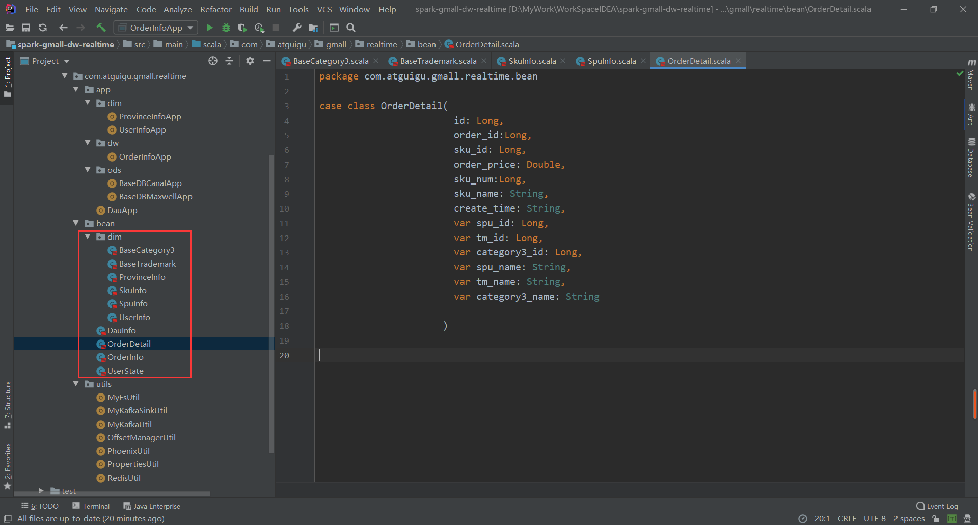This screenshot has height=525, width=978.
Task: Open Project Structure icon in toolbar
Action: (x=313, y=28)
